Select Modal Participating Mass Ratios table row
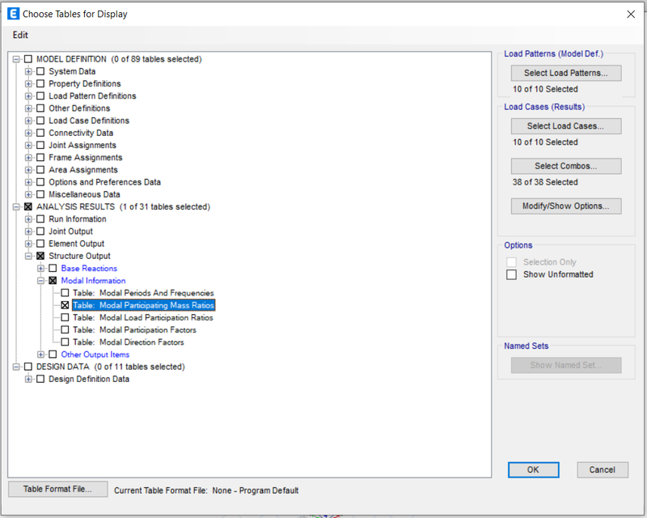Viewport: 647px width, 518px height. [x=144, y=305]
